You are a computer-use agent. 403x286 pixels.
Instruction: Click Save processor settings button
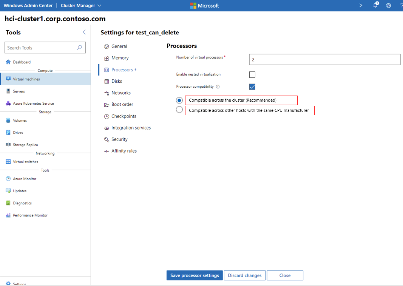195,275
